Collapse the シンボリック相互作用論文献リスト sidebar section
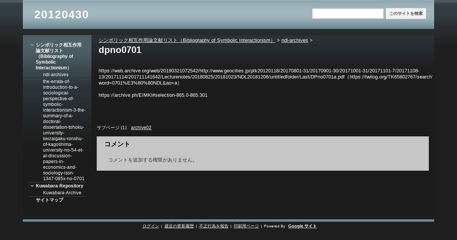 [x=32, y=45]
